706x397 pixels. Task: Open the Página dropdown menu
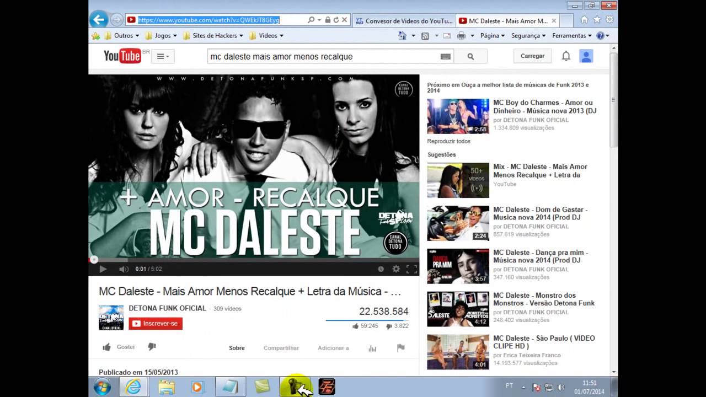492,36
